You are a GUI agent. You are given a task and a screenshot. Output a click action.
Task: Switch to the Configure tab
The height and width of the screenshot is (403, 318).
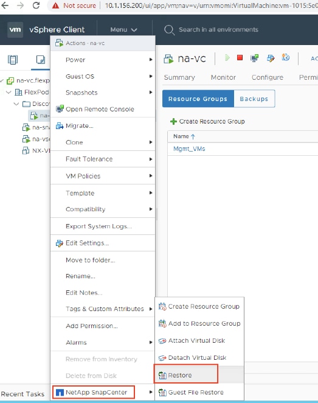pyautogui.click(x=268, y=77)
